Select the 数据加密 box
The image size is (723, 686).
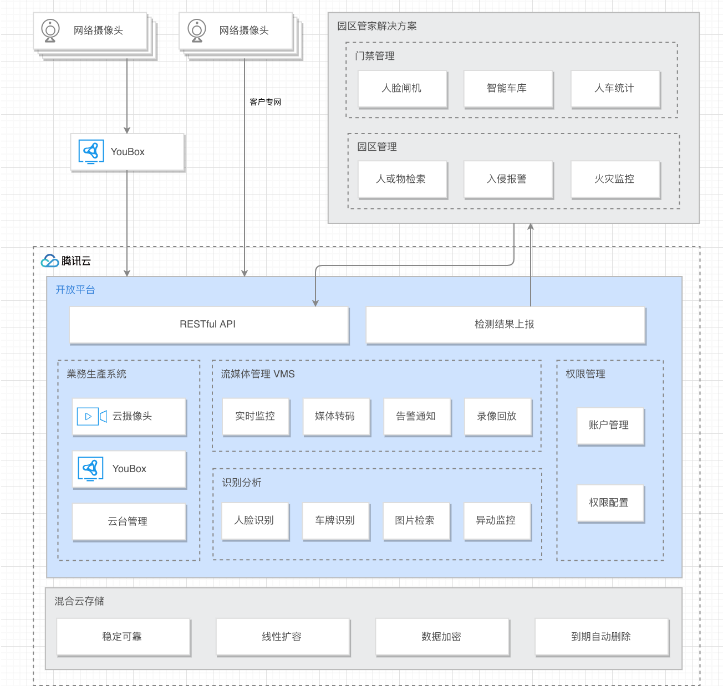click(442, 637)
